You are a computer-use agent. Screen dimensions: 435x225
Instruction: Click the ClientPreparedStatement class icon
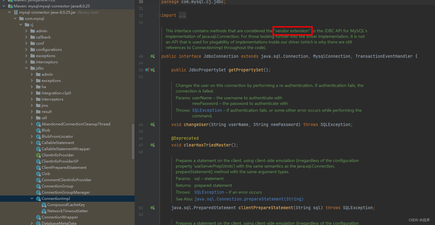pos(39,168)
